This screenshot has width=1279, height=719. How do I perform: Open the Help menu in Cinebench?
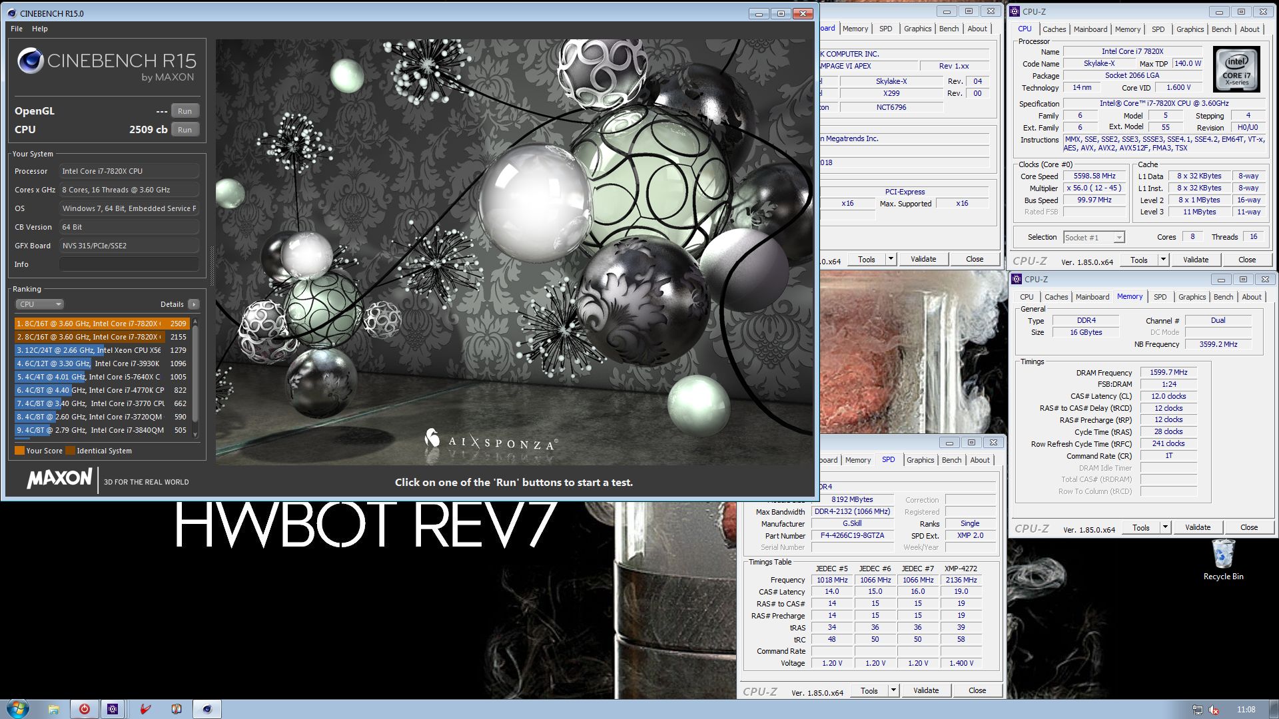tap(40, 29)
